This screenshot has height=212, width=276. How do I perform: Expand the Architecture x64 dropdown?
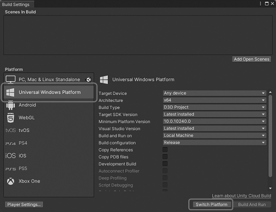[x=214, y=100]
